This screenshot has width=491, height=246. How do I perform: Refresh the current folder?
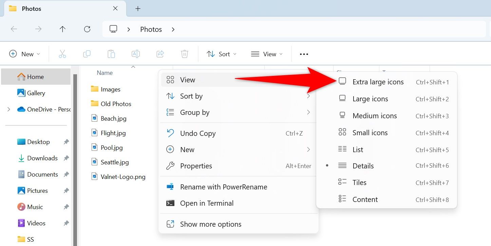pyautogui.click(x=87, y=29)
